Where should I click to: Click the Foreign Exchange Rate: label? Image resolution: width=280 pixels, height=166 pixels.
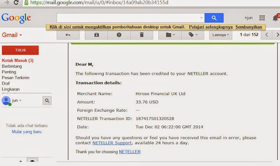coord(102,111)
